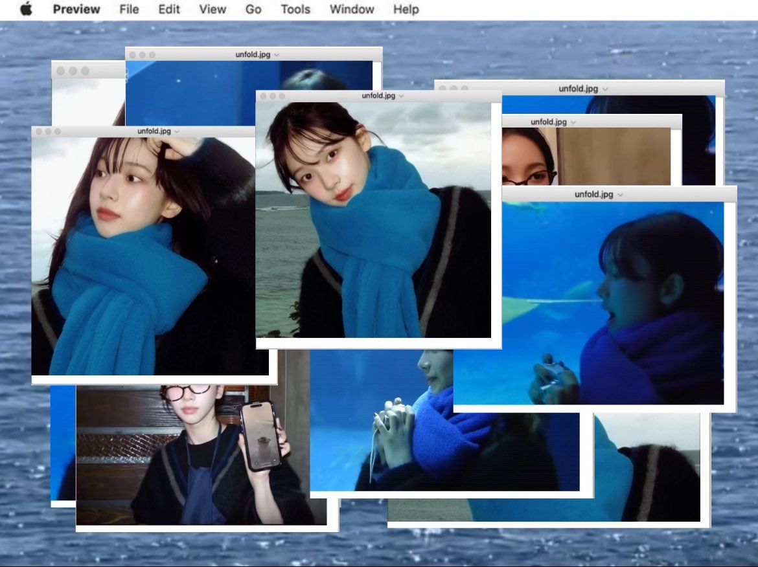Close the topmost back unfold.jpg window
The width and height of the screenshot is (758, 567).
click(x=133, y=55)
